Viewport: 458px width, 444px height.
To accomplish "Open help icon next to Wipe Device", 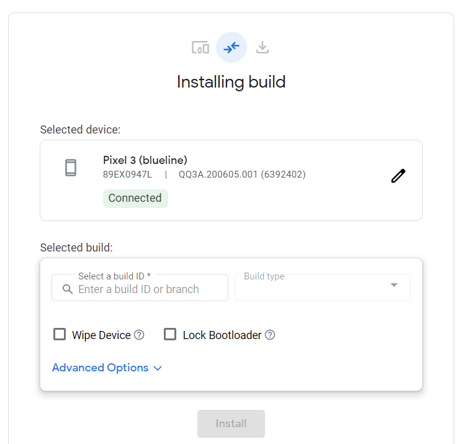I will click(139, 335).
